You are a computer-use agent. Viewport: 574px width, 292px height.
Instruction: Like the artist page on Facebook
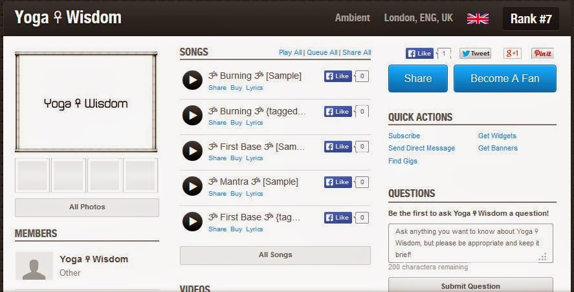419,54
